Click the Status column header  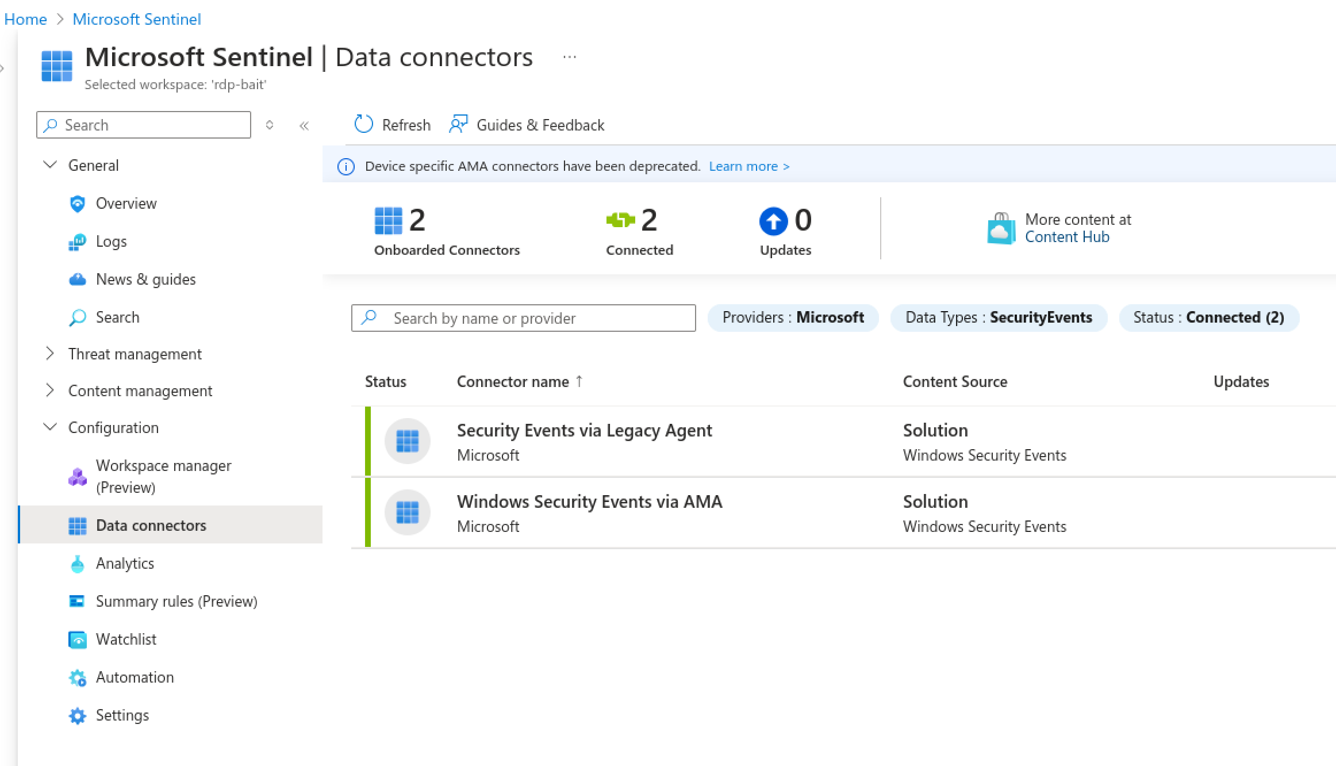(x=385, y=382)
